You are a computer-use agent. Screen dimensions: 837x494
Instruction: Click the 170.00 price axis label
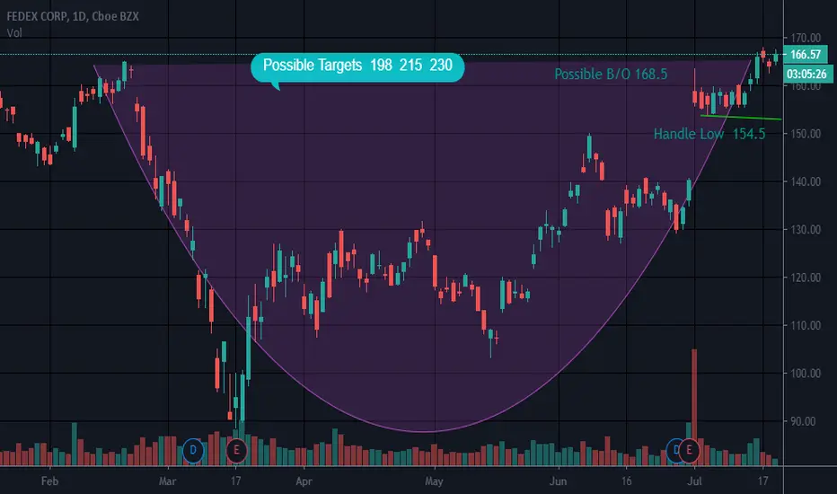click(806, 38)
